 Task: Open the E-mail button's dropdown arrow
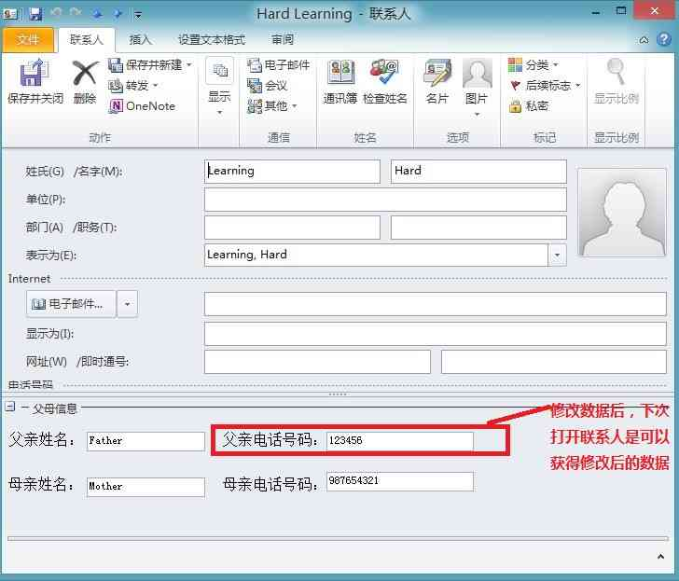click(x=127, y=304)
